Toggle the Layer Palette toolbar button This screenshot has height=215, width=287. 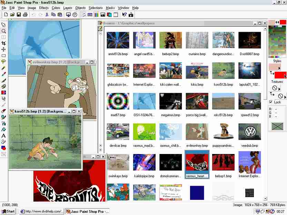(x=109, y=14)
